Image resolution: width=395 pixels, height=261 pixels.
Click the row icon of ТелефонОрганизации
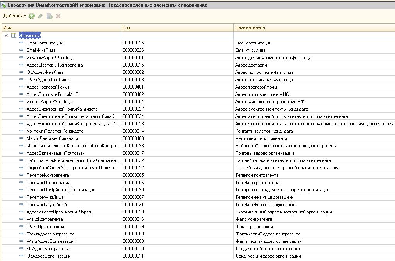click(21, 182)
